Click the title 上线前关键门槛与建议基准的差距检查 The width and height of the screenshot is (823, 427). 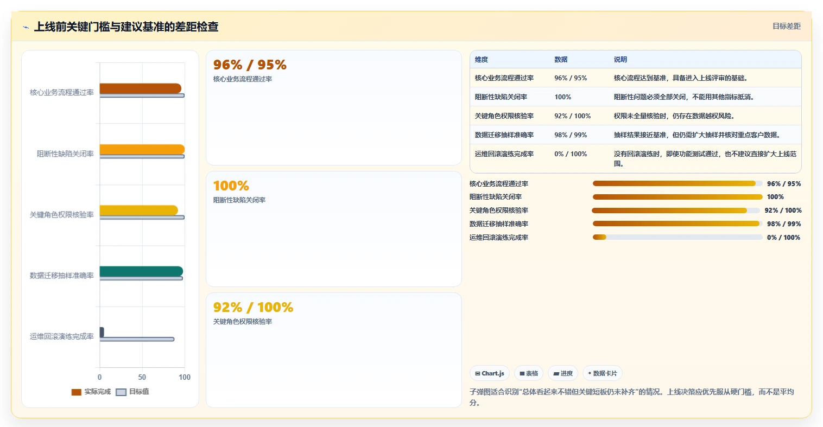tap(126, 27)
